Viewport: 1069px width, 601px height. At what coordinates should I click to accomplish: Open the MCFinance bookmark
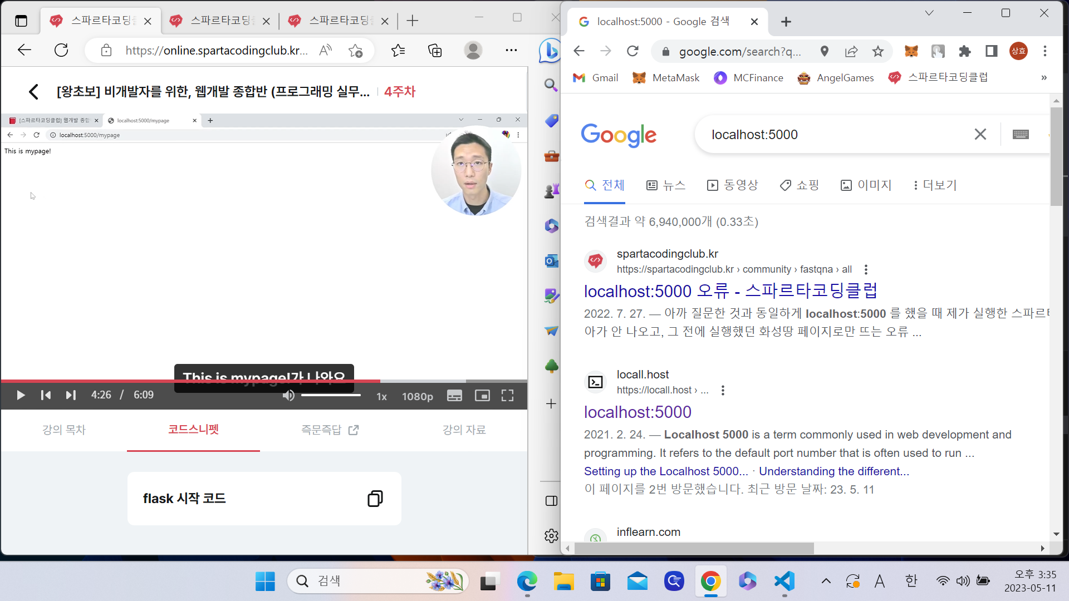click(x=748, y=78)
